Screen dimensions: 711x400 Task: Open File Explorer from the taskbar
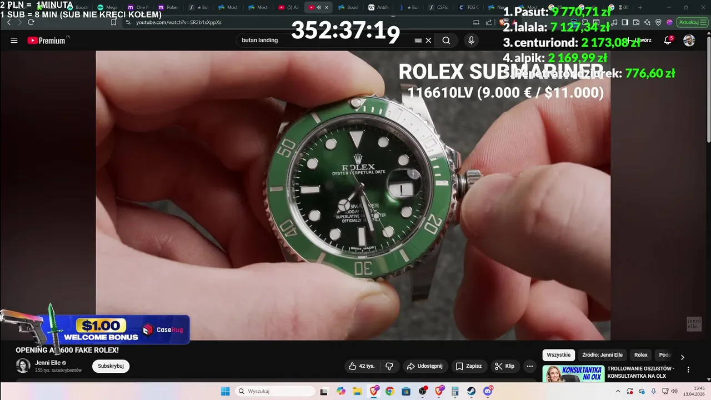357,391
